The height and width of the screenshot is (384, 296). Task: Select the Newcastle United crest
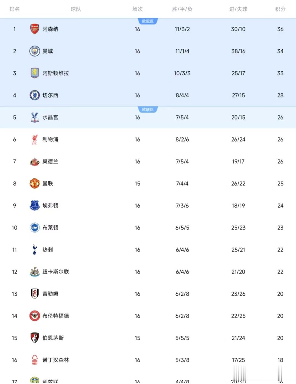[x=35, y=272]
